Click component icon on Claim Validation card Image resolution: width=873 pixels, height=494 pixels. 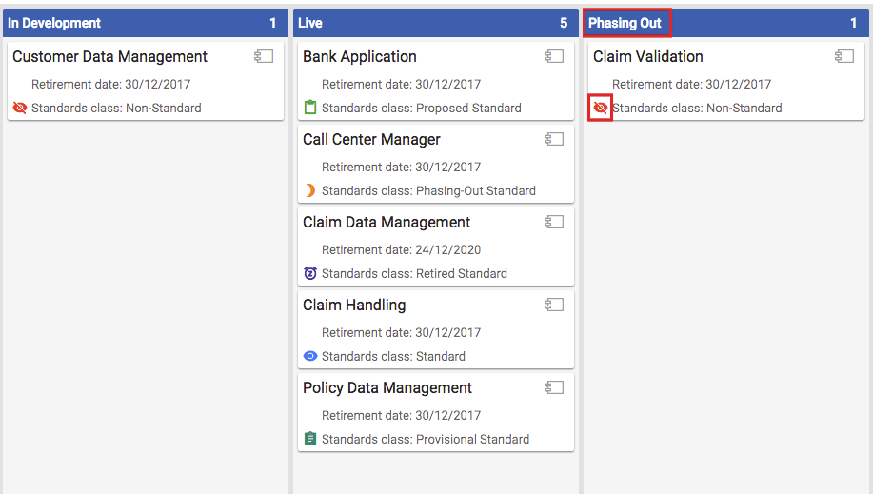coord(844,56)
